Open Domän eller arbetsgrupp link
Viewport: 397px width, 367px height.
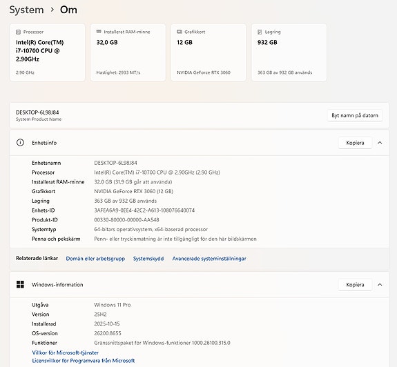pyautogui.click(x=95, y=259)
